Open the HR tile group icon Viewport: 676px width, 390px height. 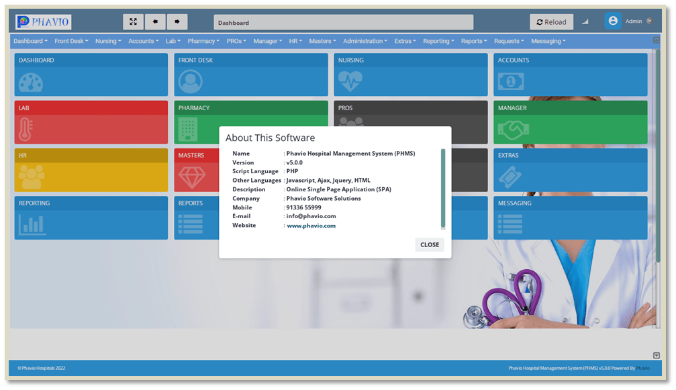[x=32, y=177]
